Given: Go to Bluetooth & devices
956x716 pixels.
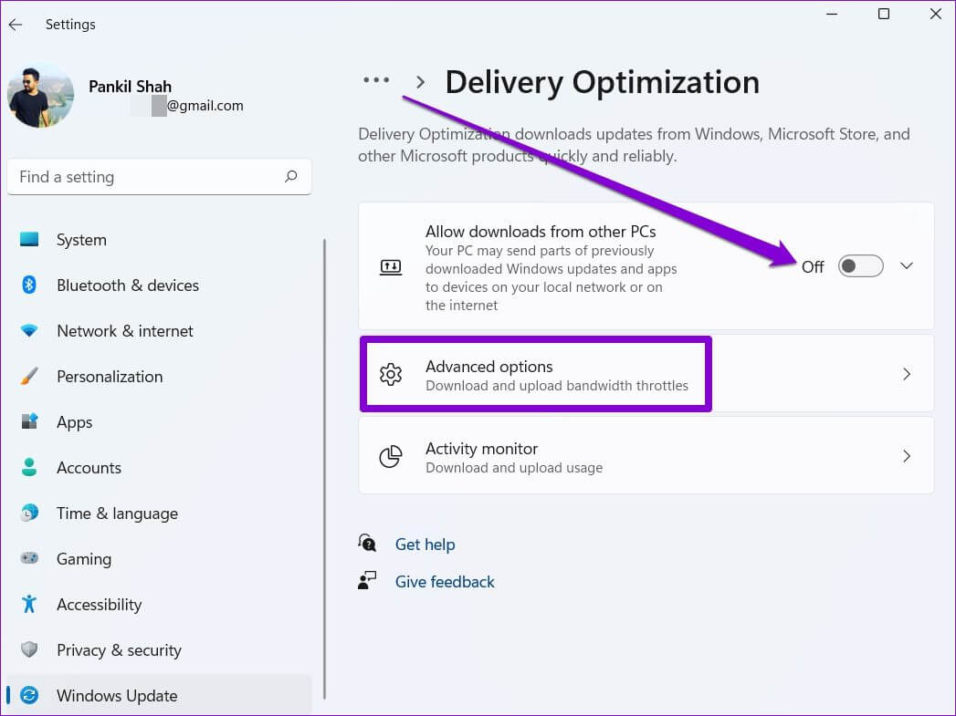Looking at the screenshot, I should (159, 285).
